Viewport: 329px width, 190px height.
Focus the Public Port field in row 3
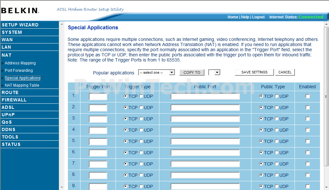tap(205, 119)
